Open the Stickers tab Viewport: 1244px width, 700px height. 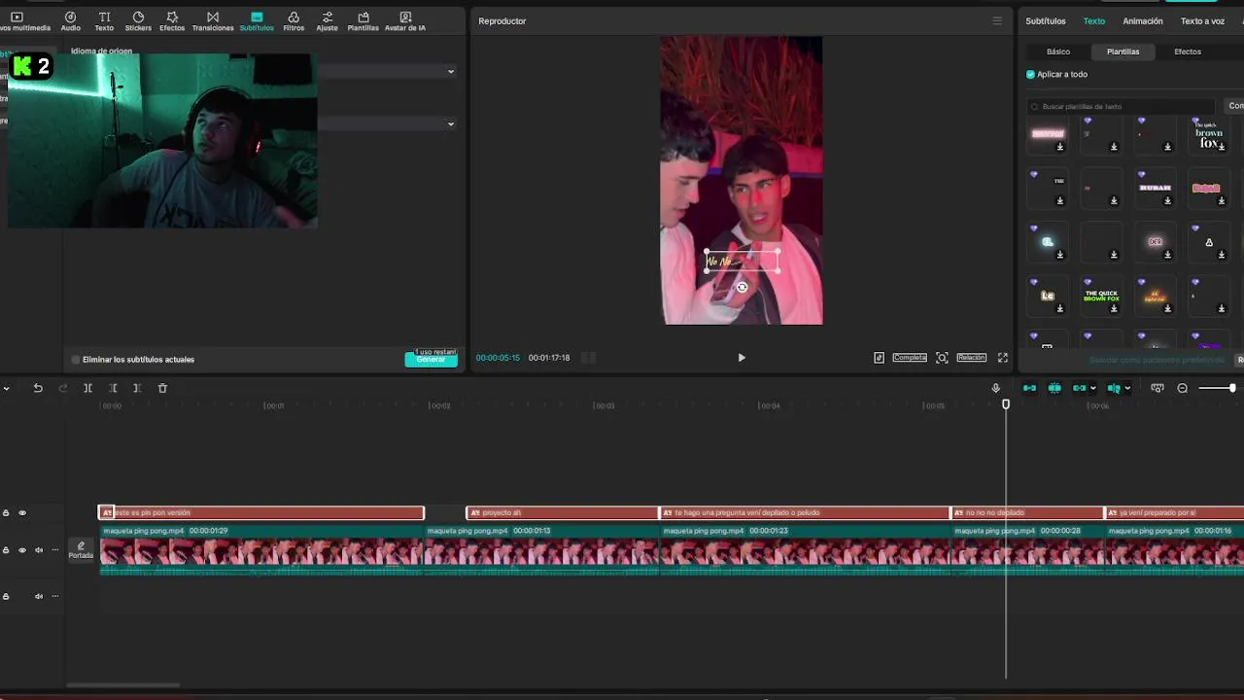138,21
